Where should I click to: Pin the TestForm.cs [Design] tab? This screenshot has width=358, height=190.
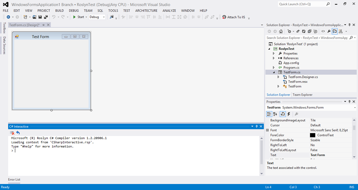coord(43,25)
